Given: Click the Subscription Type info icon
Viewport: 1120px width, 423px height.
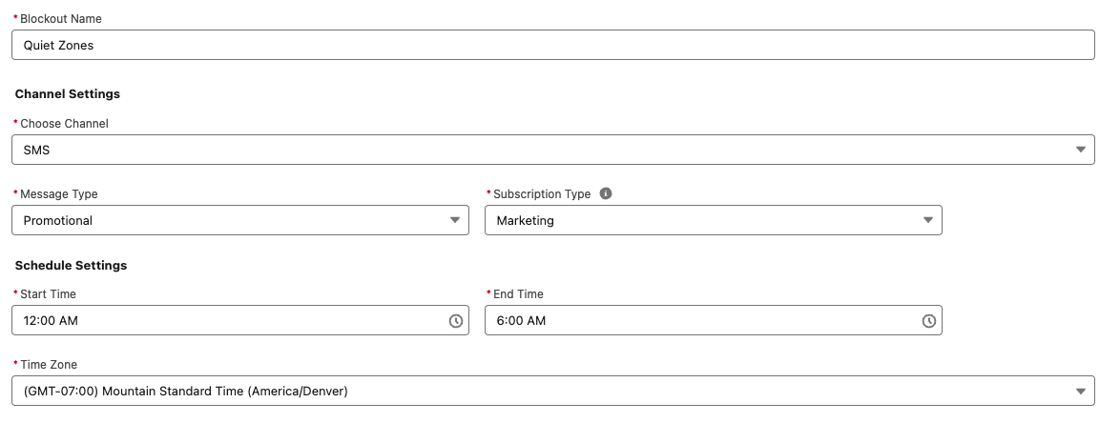Looking at the screenshot, I should click(x=606, y=194).
